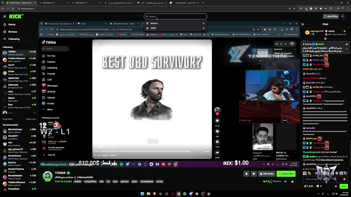The height and width of the screenshot is (197, 351).
Task: Open the browser tab search dropdown
Action: tap(3, 3)
